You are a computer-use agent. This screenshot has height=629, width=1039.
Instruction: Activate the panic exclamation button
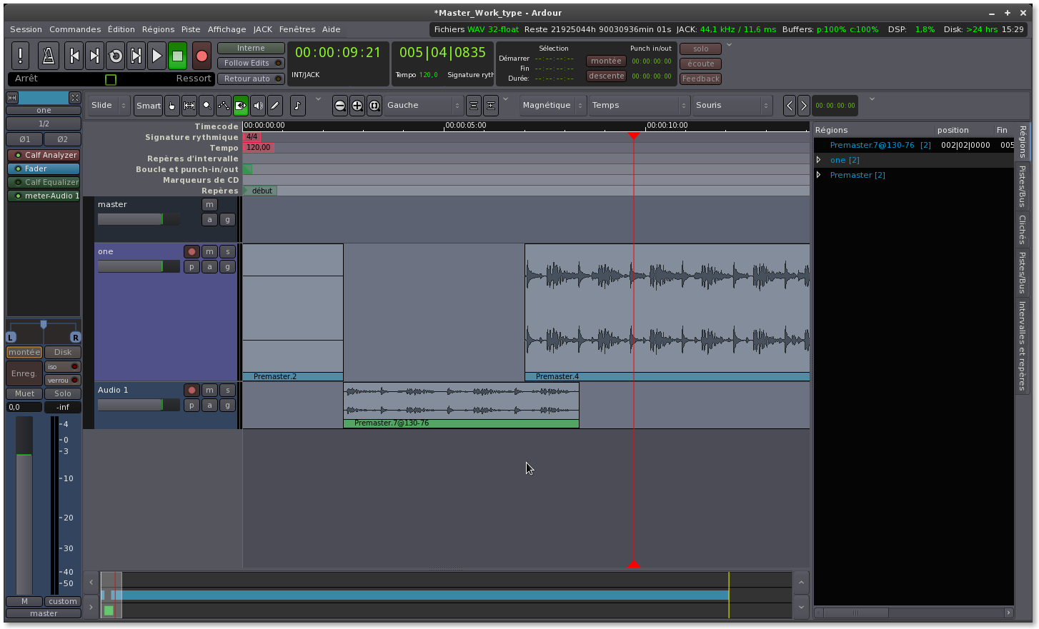point(21,56)
